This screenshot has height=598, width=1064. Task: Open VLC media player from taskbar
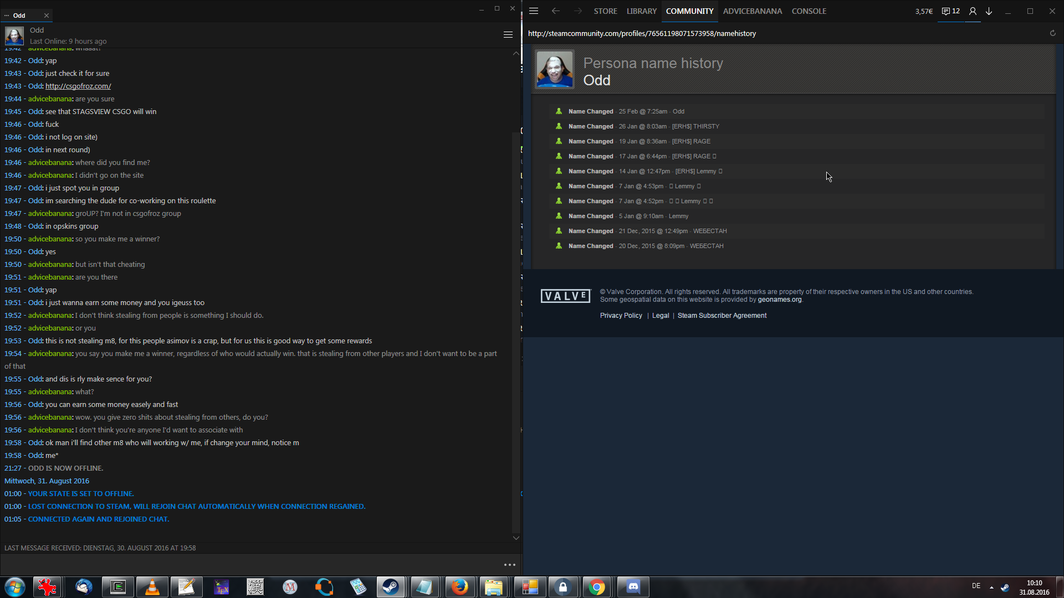(152, 587)
